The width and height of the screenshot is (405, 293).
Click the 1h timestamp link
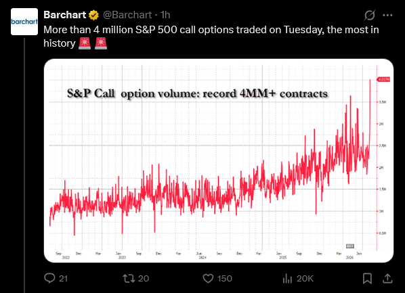click(x=165, y=15)
